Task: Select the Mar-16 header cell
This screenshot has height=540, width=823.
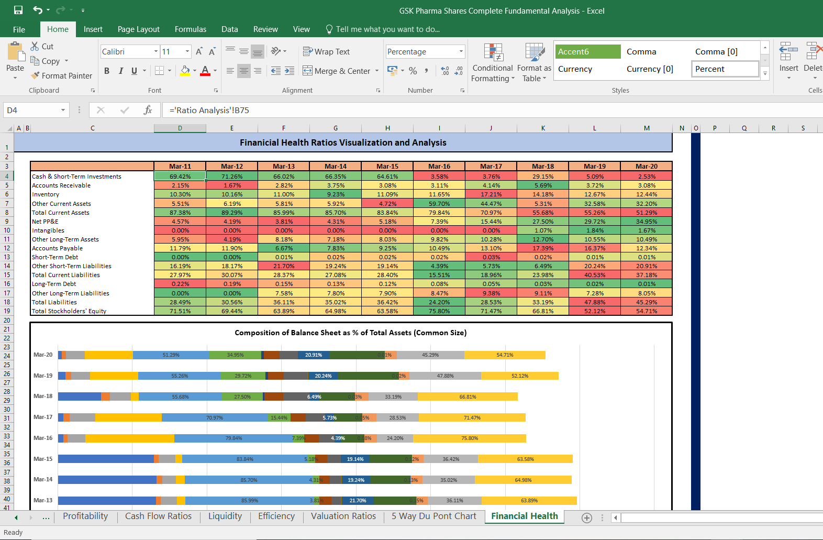Action: point(439,166)
